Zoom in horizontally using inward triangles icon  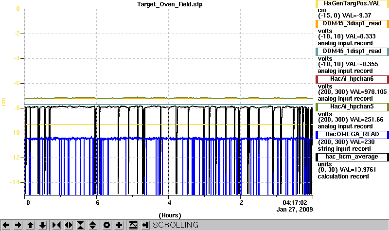(x=56, y=225)
